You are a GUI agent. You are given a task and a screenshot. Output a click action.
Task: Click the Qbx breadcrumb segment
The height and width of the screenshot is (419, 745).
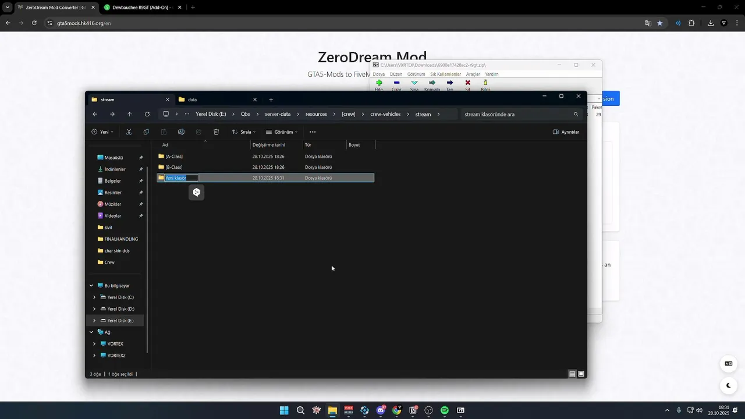point(246,114)
